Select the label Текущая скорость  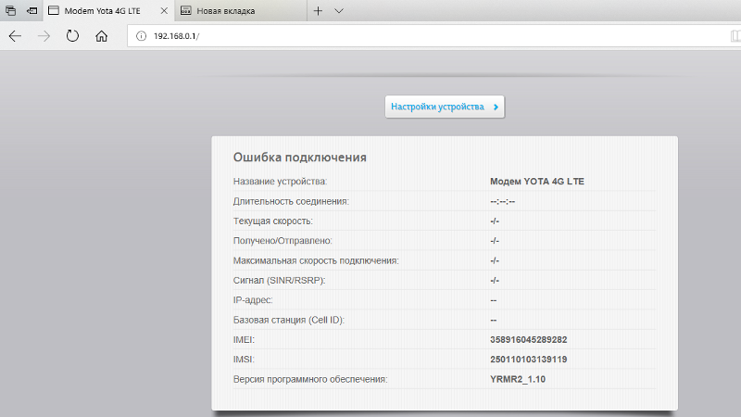pyautogui.click(x=272, y=221)
